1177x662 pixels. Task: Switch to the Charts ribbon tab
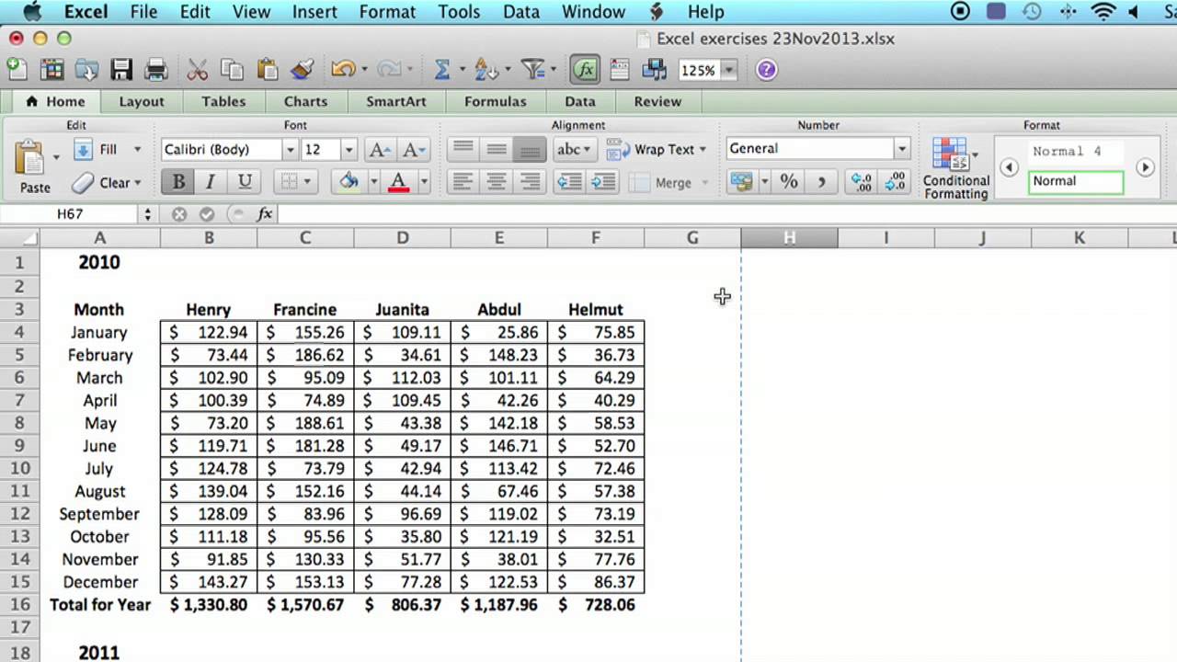click(x=305, y=101)
